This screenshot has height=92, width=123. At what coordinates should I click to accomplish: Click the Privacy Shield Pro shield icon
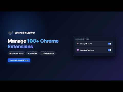point(78,44)
